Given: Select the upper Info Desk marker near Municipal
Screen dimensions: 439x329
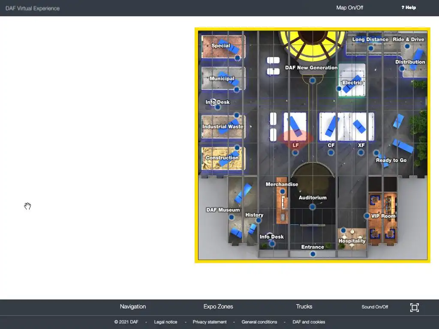Looking at the screenshot, I should [218, 107].
